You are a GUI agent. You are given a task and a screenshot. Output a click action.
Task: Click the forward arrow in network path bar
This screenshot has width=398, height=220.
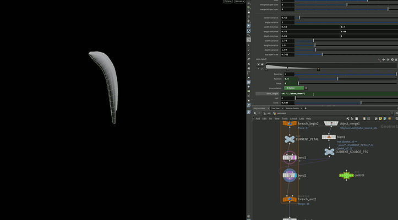tap(259, 113)
